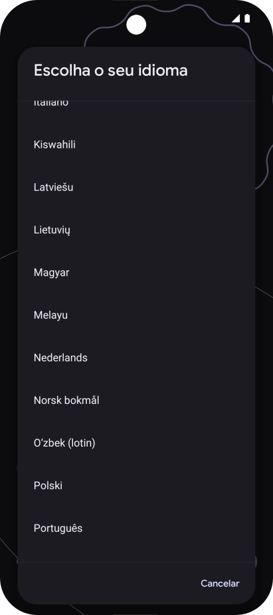273x615 pixels.
Task: Tap the battery status icon
Action: tap(247, 19)
